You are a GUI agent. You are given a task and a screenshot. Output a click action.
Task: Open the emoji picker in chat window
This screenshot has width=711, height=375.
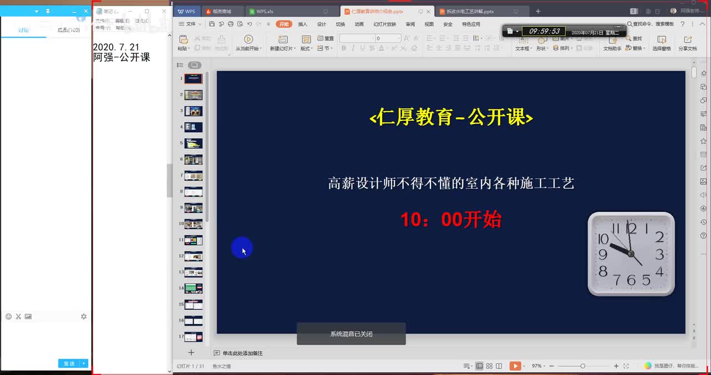(8, 316)
